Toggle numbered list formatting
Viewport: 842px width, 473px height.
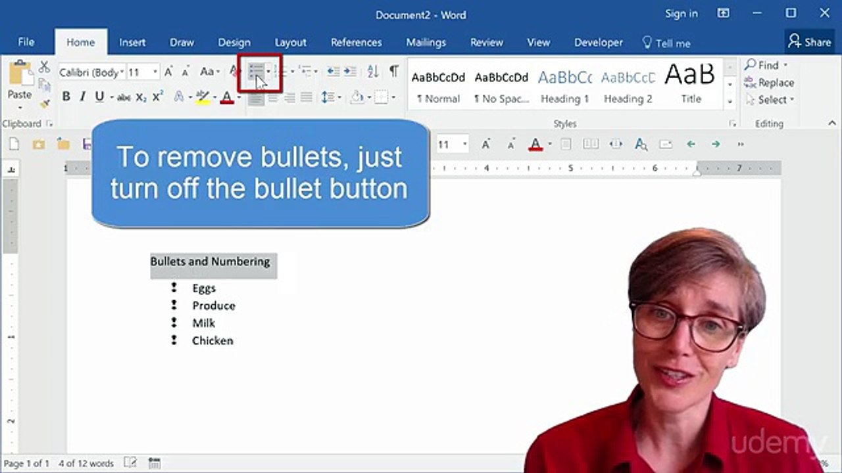[x=280, y=72]
